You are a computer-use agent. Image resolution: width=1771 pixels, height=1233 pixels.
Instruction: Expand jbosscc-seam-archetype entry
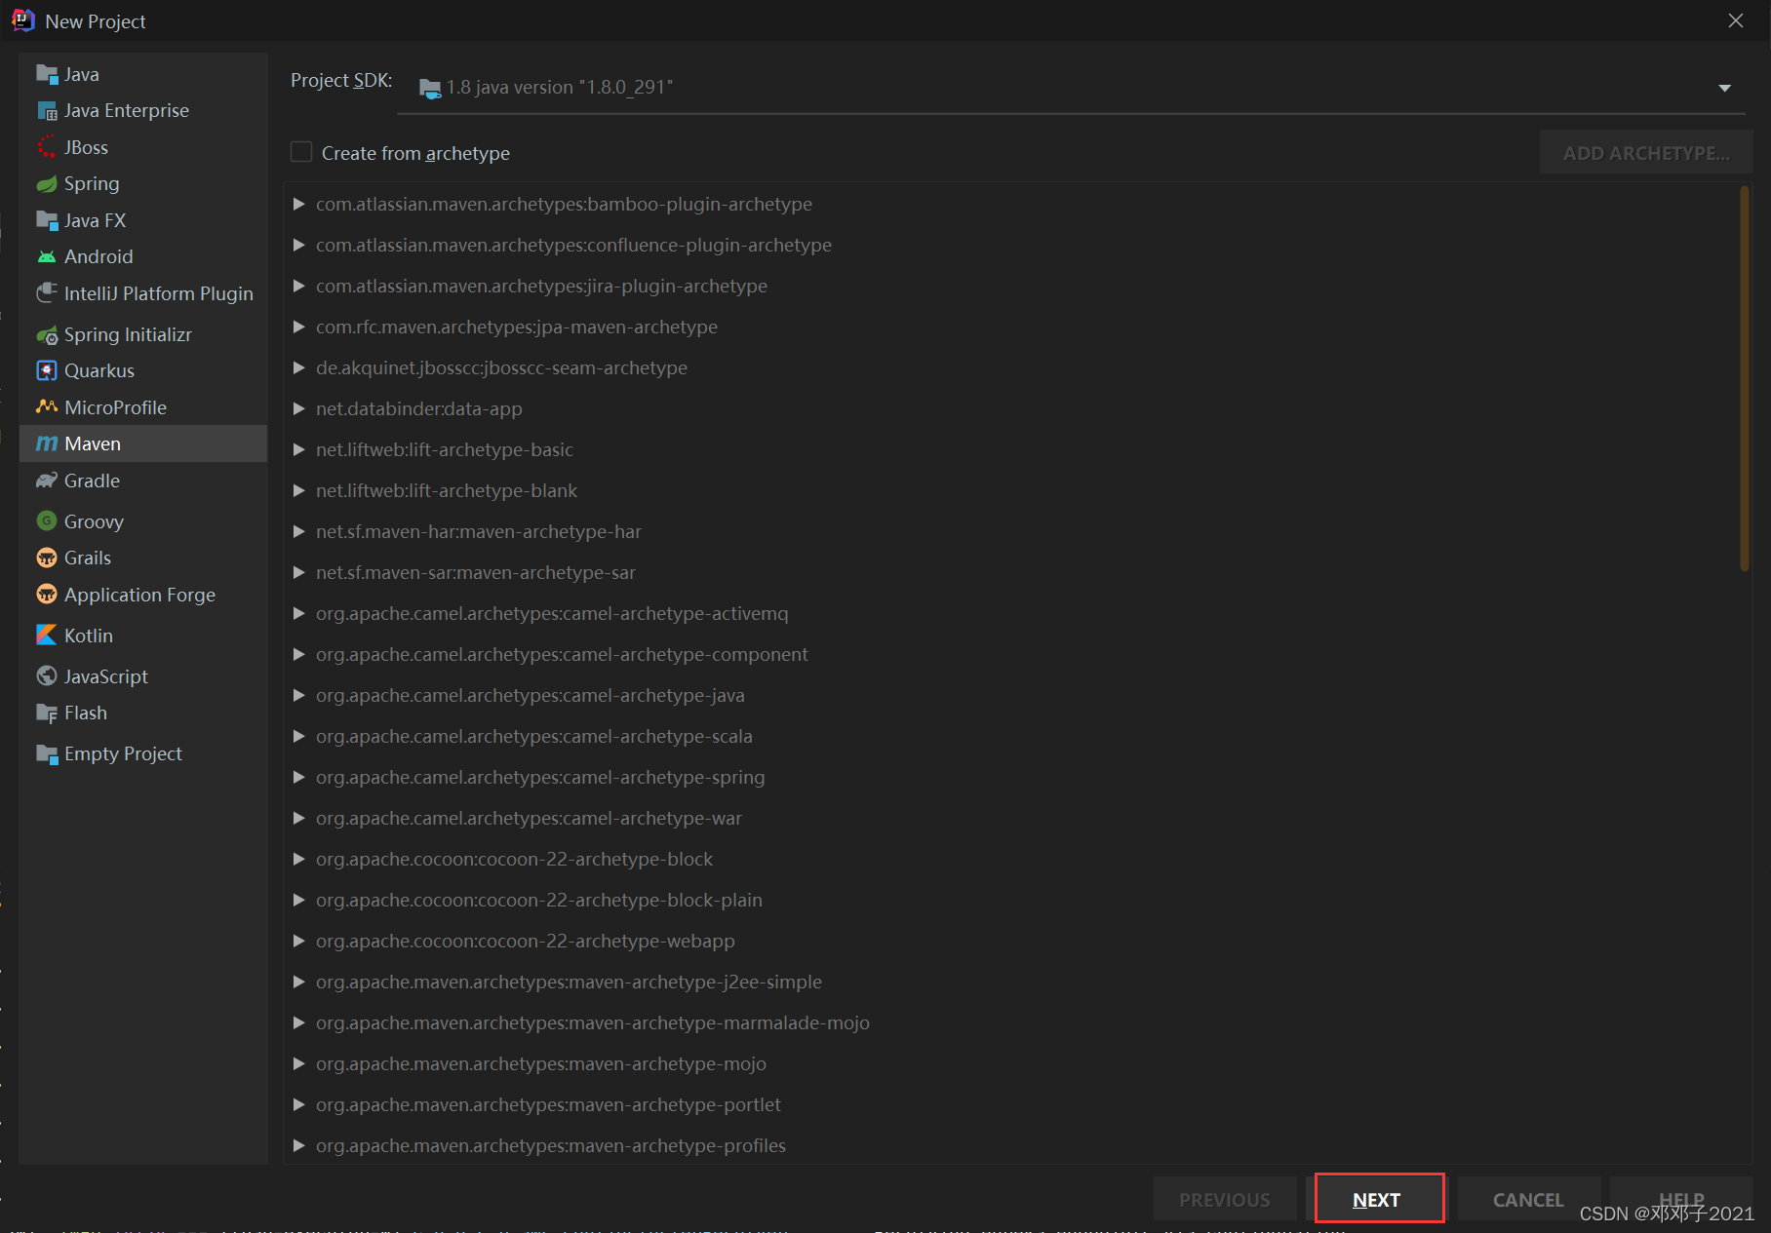[300, 368]
